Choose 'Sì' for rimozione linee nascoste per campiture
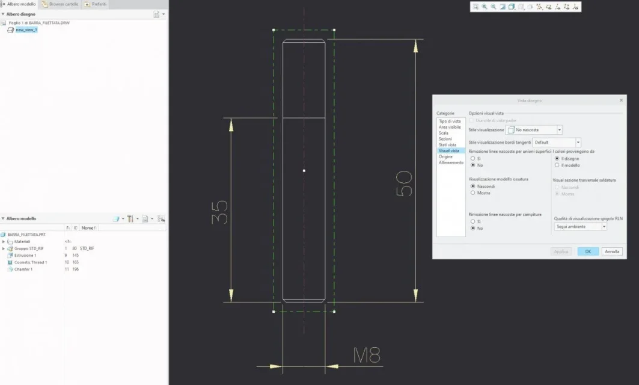Image resolution: width=639 pixels, height=385 pixels. pyautogui.click(x=472, y=221)
